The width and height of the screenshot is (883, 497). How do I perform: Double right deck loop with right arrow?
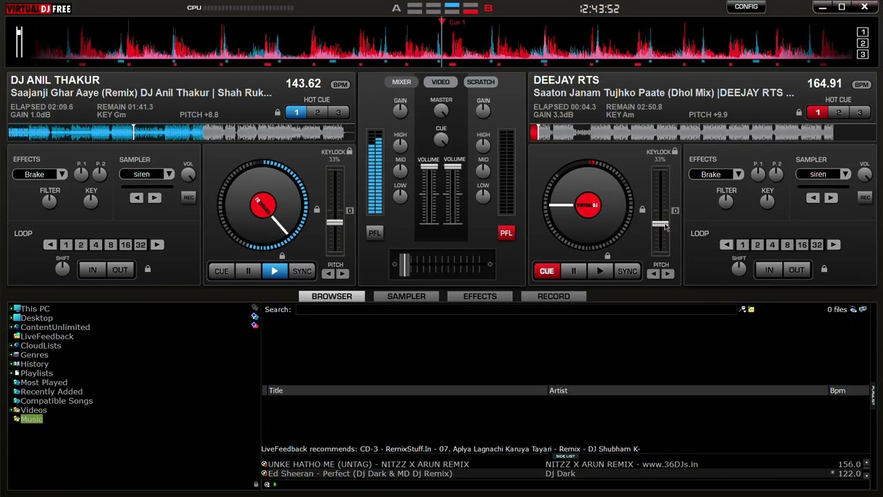833,245
